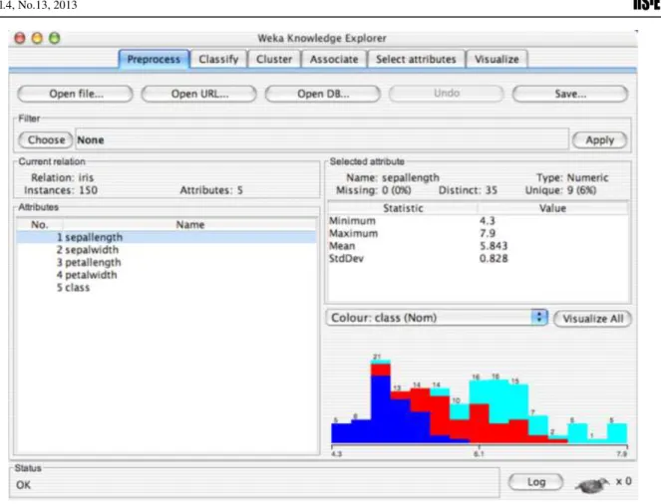Select the sepallength attribute row
This screenshot has width=661, height=504.
click(166, 237)
